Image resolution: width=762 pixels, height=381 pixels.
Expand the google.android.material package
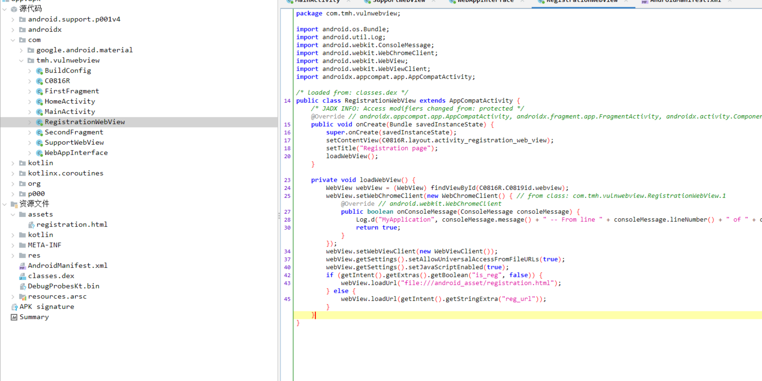pyautogui.click(x=21, y=50)
